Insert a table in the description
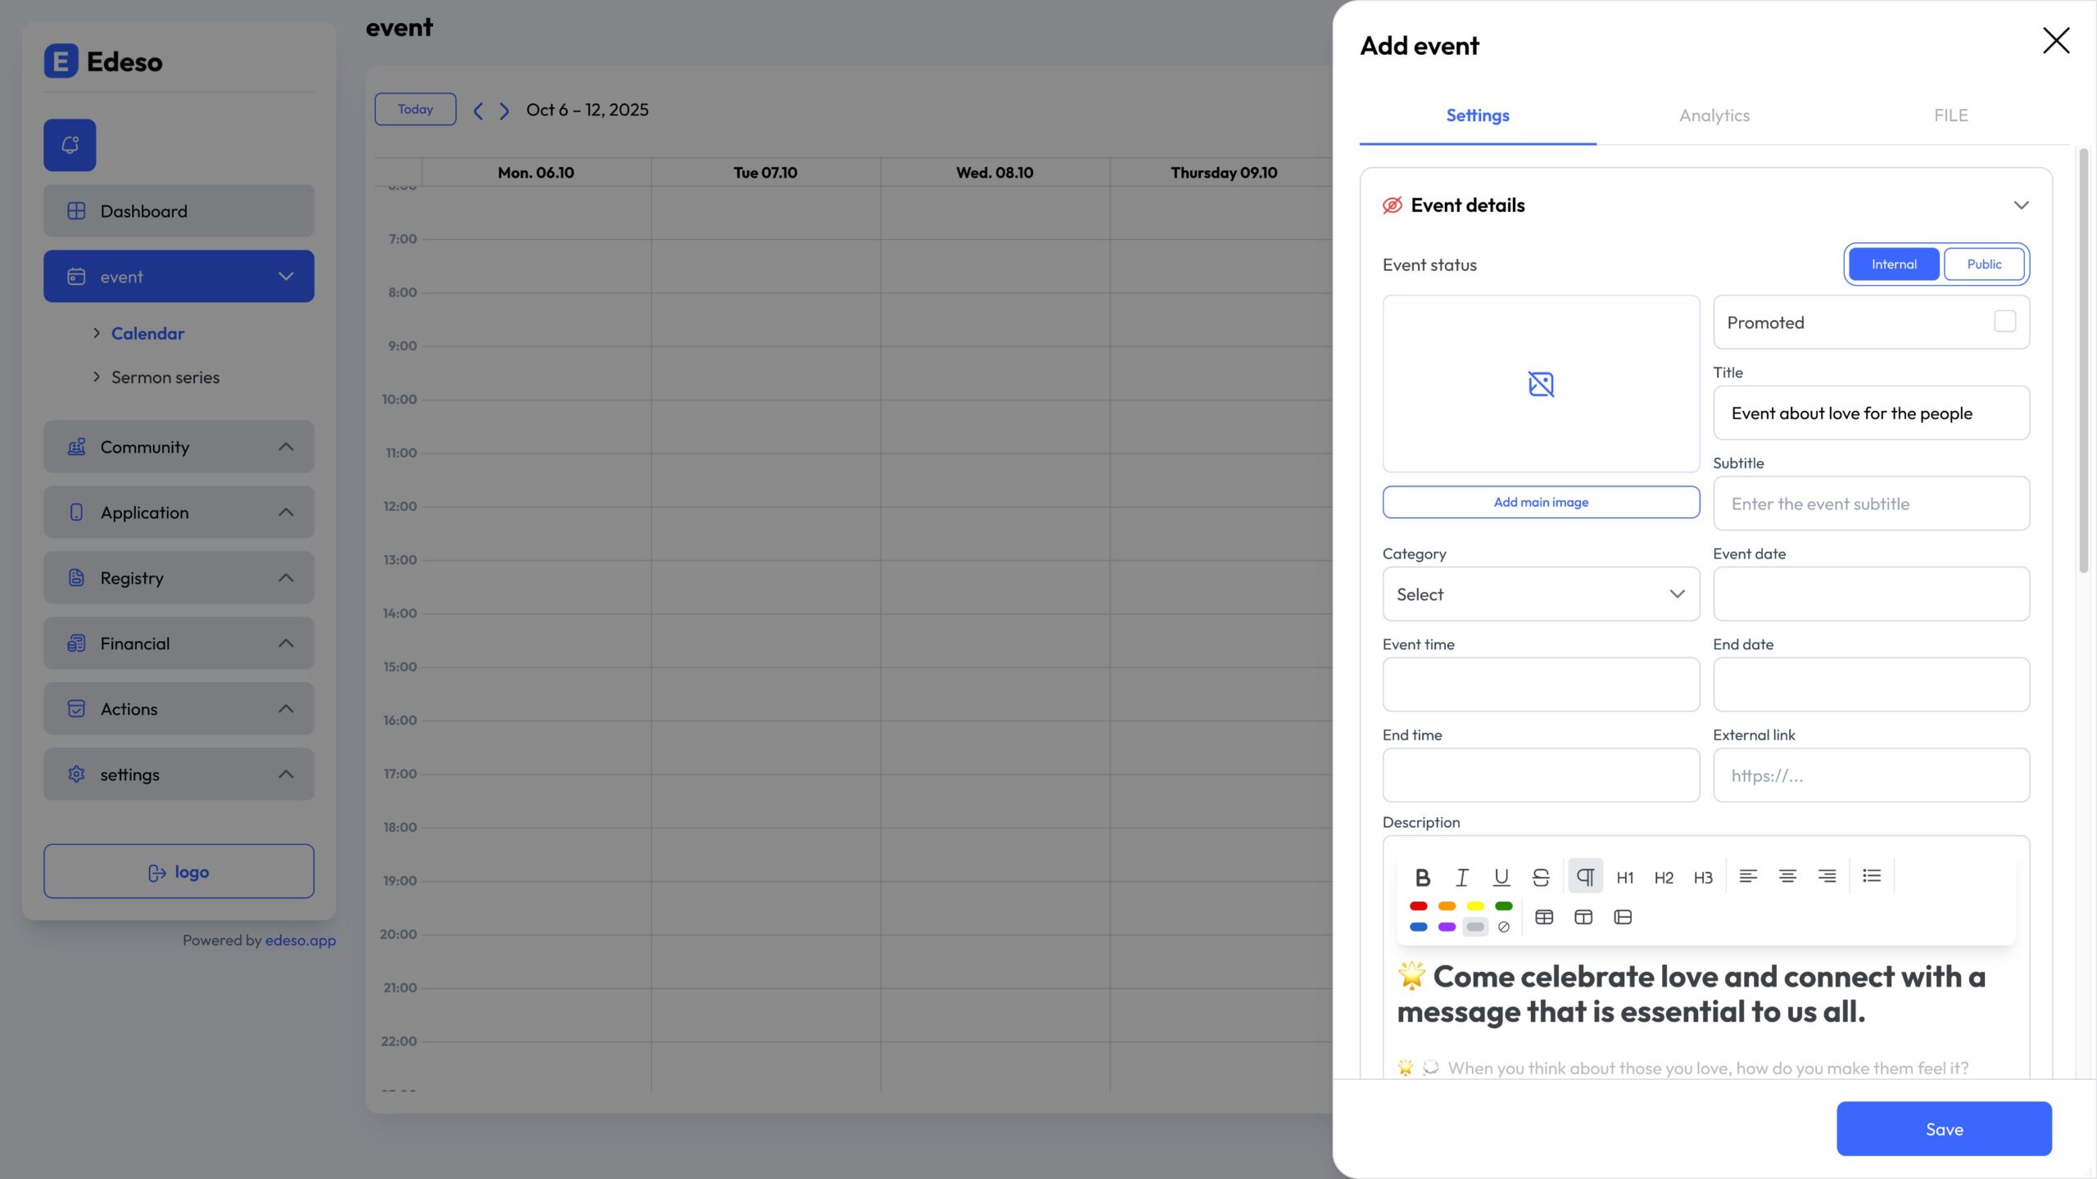 (1544, 917)
